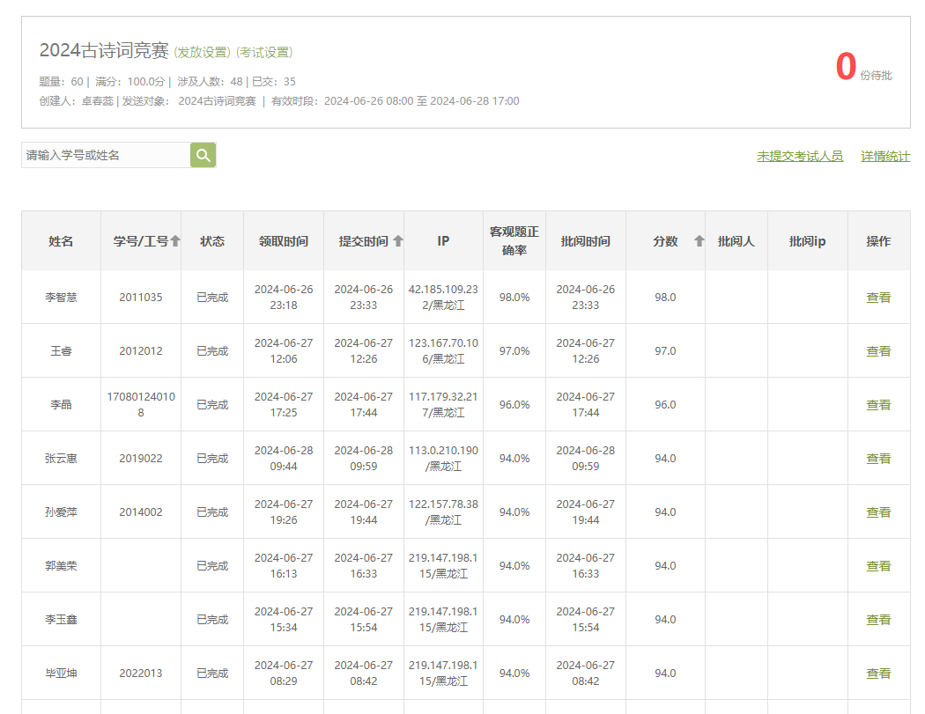Image resolution: width=925 pixels, height=714 pixels.
Task: Click 查看 for 毕亚坤
Action: pyautogui.click(x=878, y=674)
